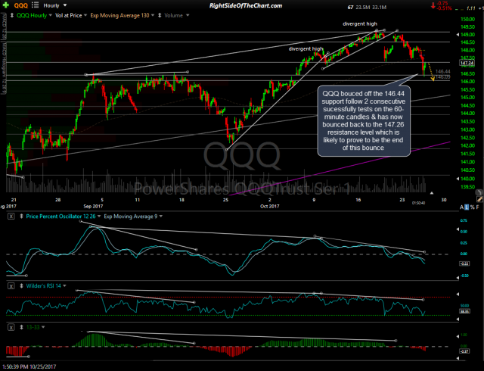Screen dimensions: 484x371
Task: Select the F scale option toggle
Action: (477, 207)
